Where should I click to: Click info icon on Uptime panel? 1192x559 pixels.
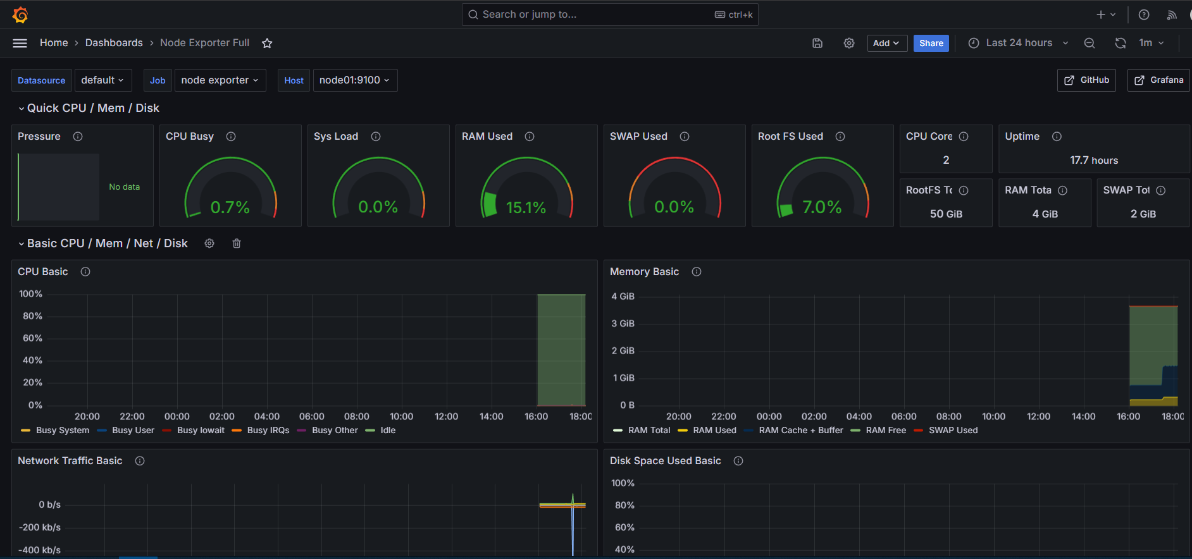(1057, 137)
